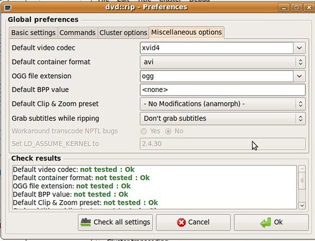
Task: Click the xvid4 video codec text field
Action: [x=217, y=48]
